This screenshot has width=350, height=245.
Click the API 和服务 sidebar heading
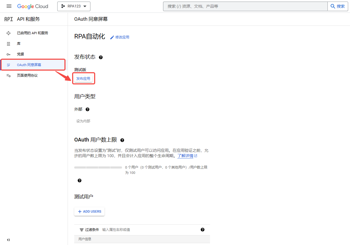tap(28, 19)
